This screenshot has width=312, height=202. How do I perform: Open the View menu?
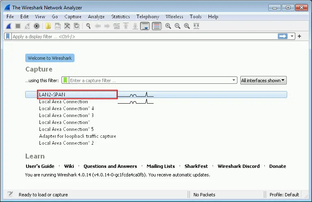click(x=40, y=17)
